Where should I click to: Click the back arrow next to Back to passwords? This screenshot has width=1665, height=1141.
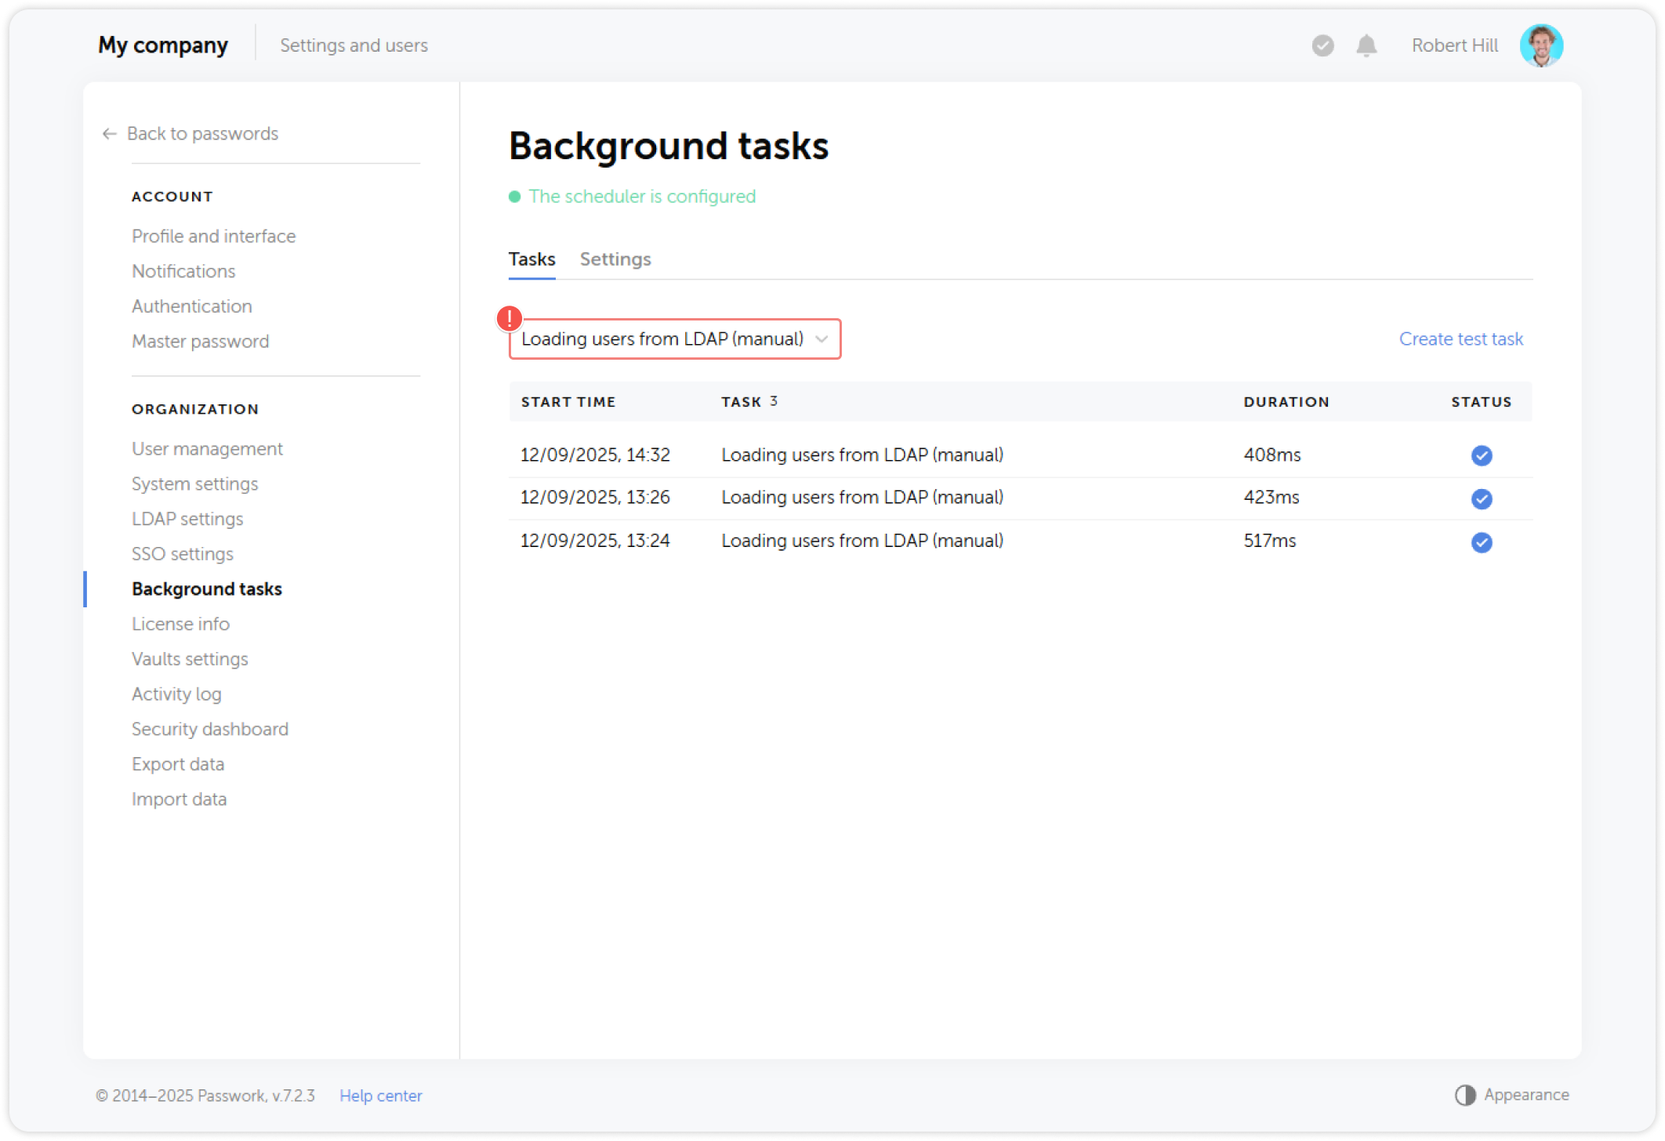pos(109,133)
